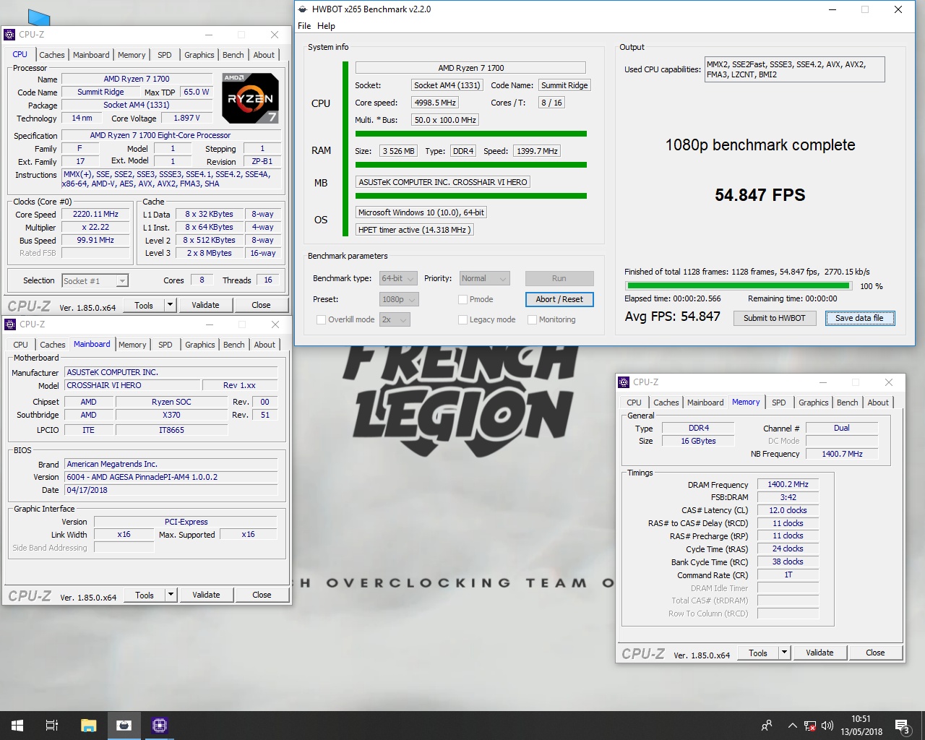Expand Tools arrow in Mainboard window
925x740 pixels.
coord(171,595)
